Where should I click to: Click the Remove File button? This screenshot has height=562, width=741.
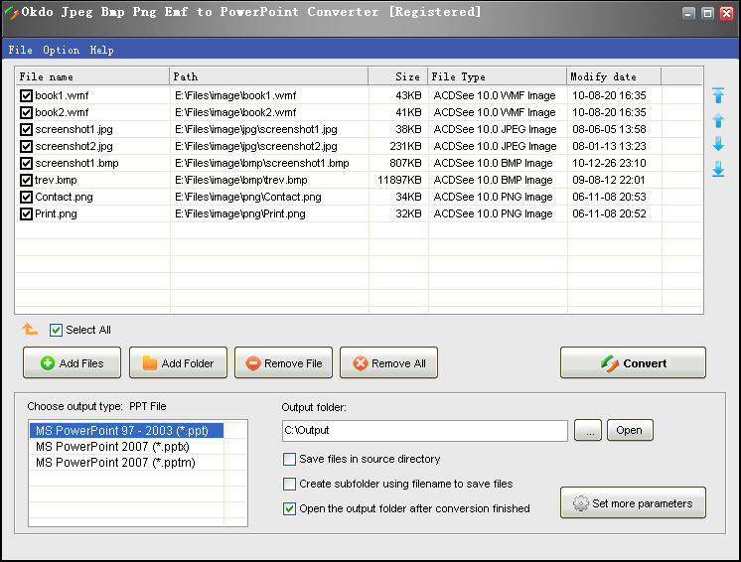pos(283,362)
